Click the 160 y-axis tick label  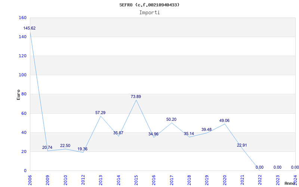pos(22,18)
